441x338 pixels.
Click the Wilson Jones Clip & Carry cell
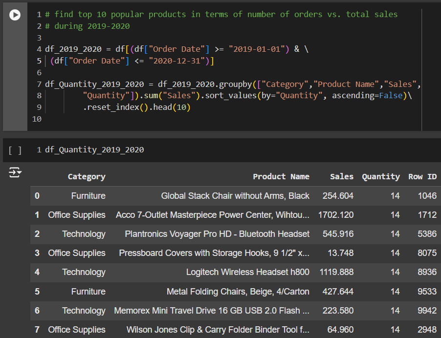pos(218,330)
